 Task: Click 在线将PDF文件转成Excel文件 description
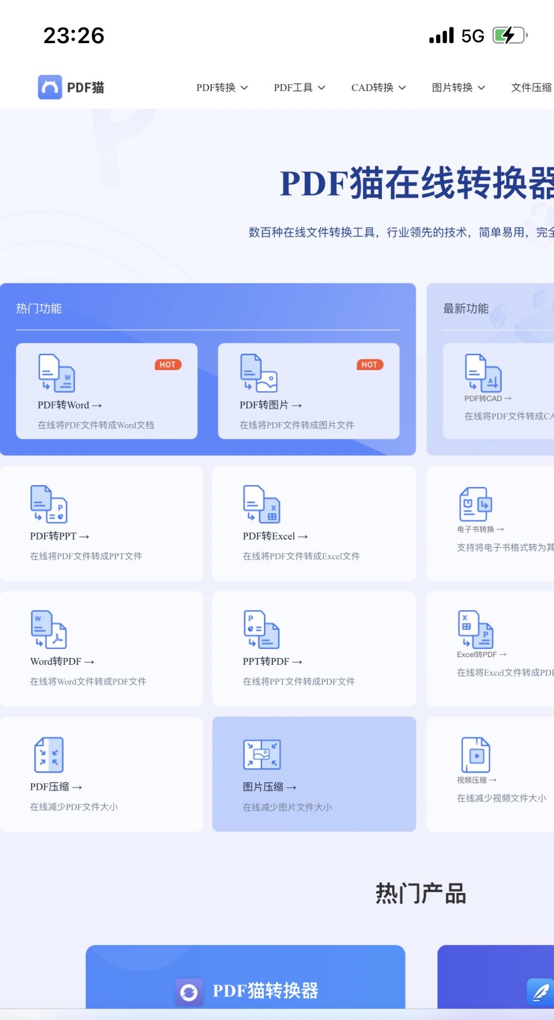coord(301,556)
